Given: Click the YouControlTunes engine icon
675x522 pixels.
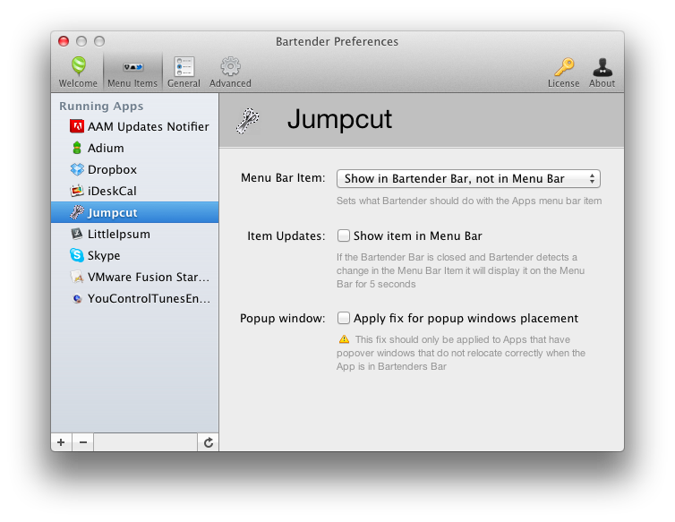Looking at the screenshot, I should (x=77, y=298).
